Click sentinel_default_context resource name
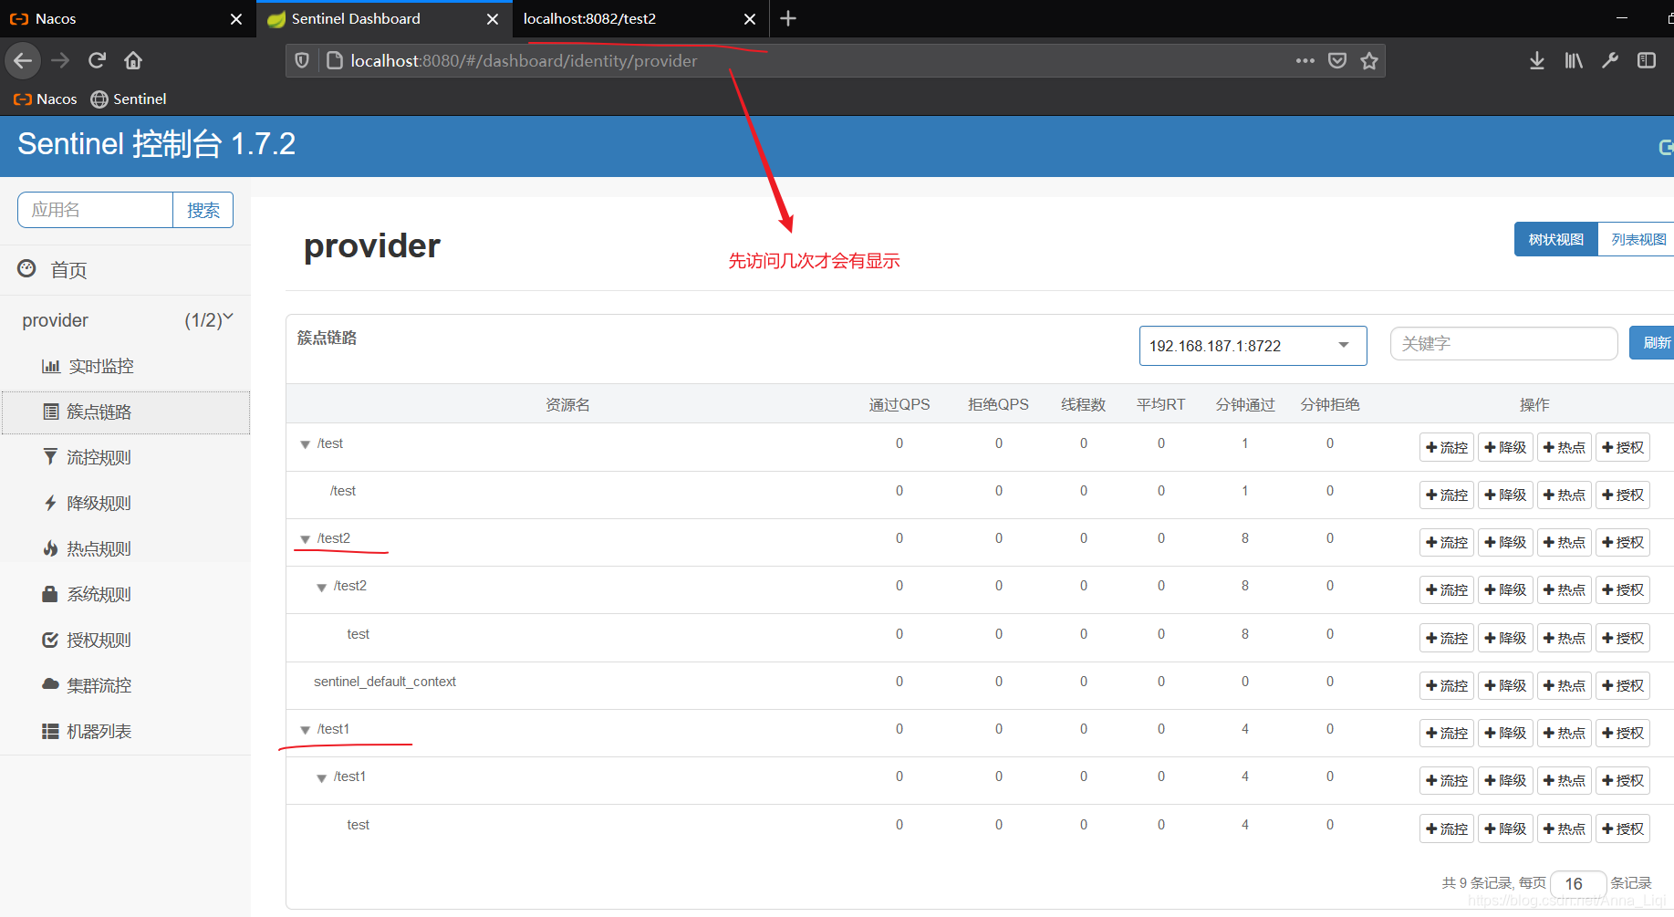 click(x=385, y=682)
